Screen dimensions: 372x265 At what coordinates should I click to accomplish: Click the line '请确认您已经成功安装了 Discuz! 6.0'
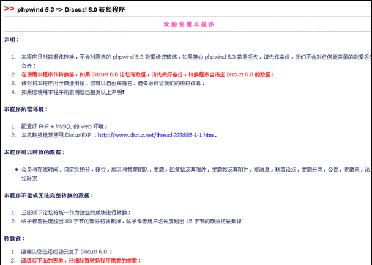(x=67, y=252)
